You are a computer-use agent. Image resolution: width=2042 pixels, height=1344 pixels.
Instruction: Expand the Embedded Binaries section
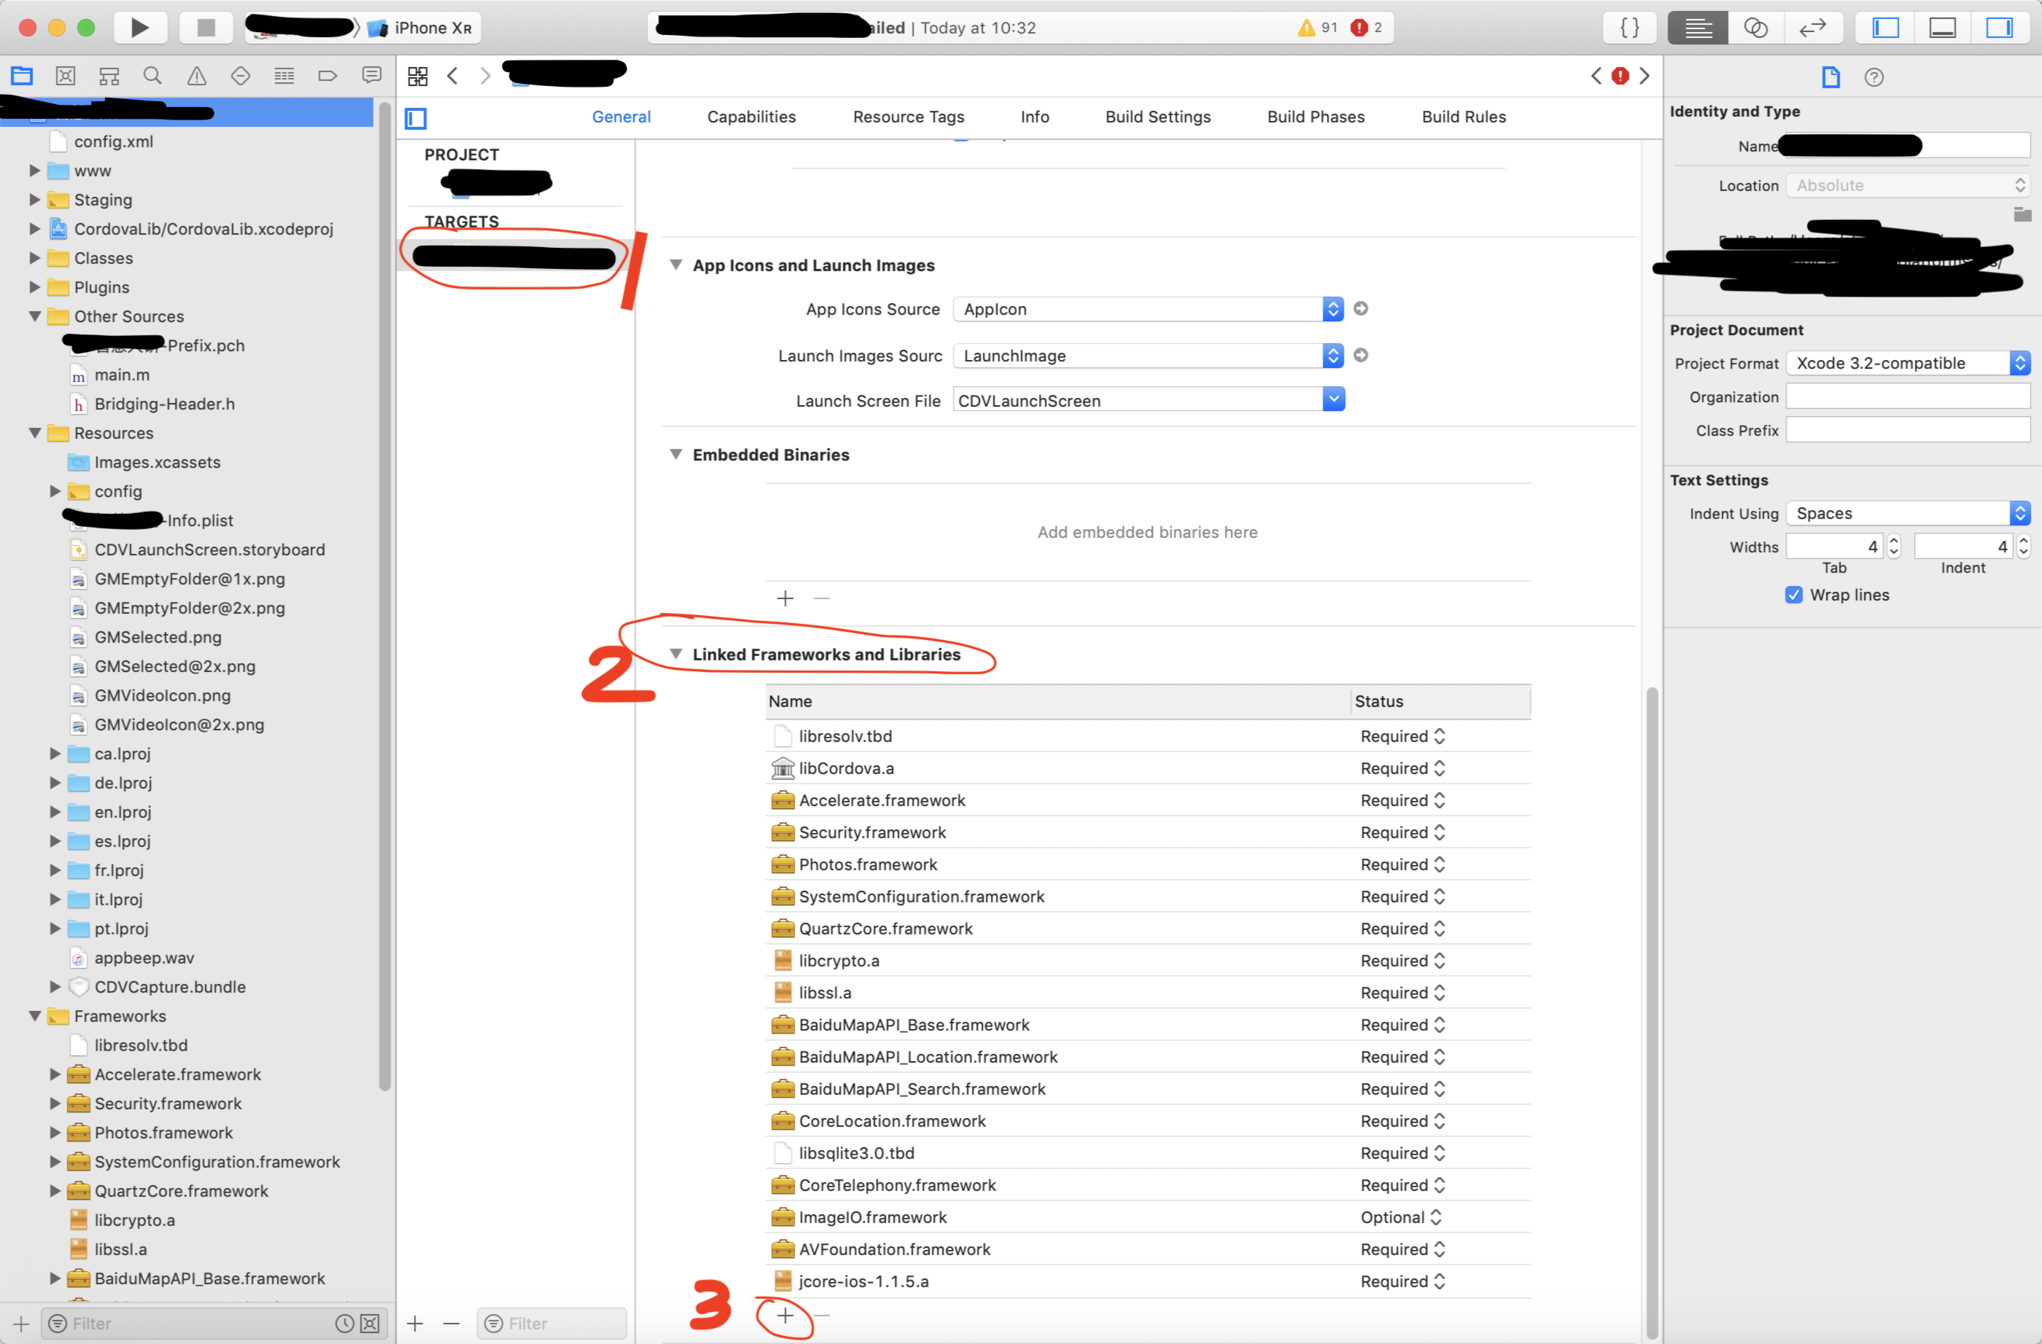677,453
